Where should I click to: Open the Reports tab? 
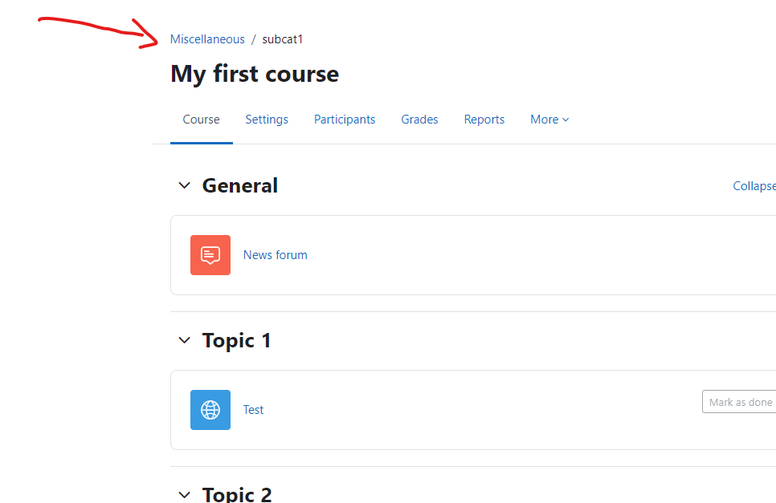484,120
